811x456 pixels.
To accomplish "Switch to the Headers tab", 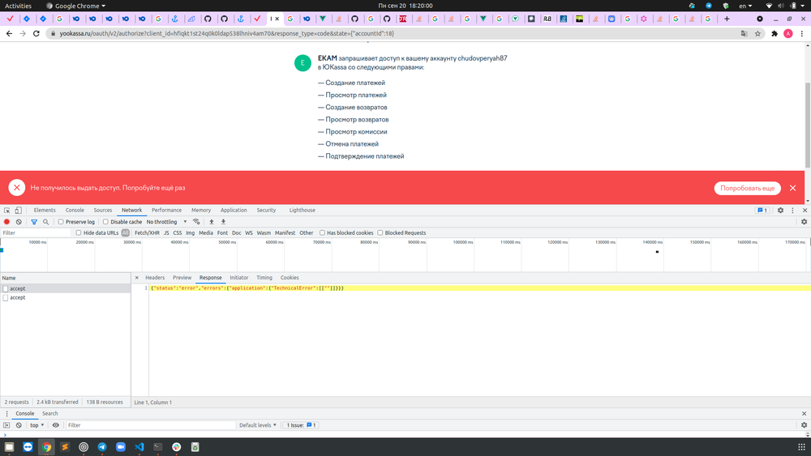I will 155,278.
